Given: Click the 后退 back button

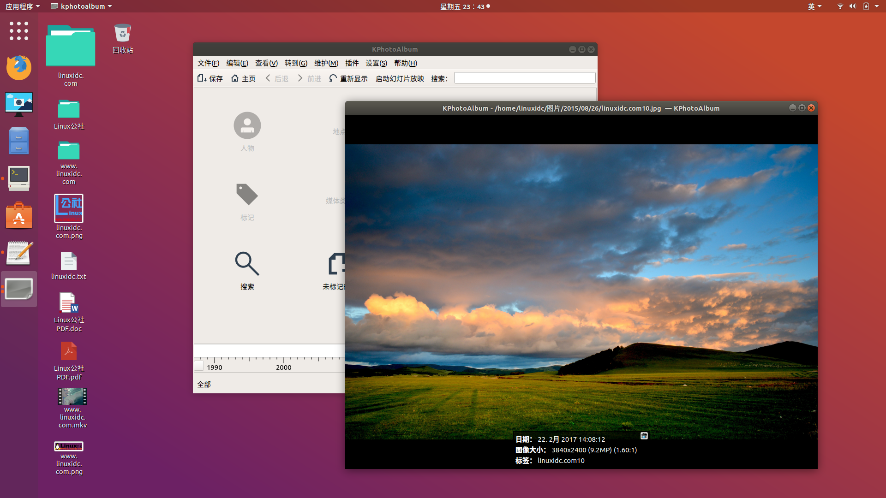Looking at the screenshot, I should [277, 78].
